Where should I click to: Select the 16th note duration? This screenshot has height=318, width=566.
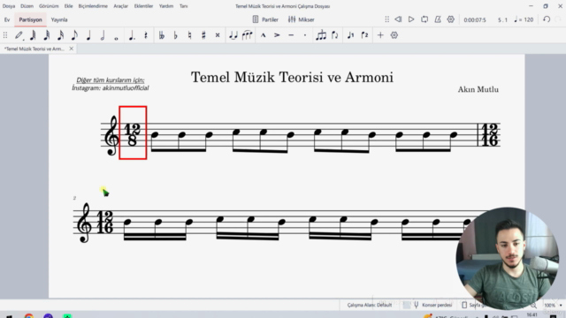tap(61, 35)
